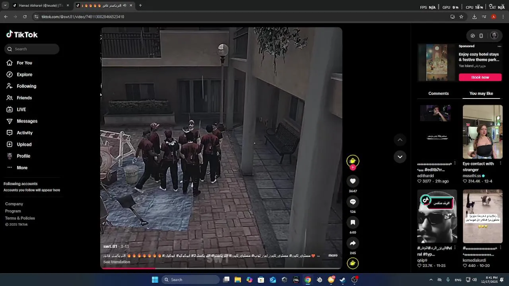The height and width of the screenshot is (286, 509).
Task: Expand the Program footer section
Action: [x=13, y=211]
